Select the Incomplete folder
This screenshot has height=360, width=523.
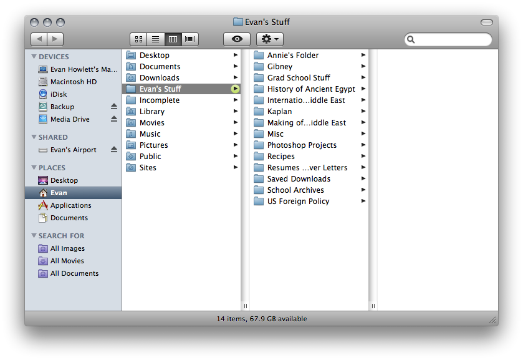(182, 100)
